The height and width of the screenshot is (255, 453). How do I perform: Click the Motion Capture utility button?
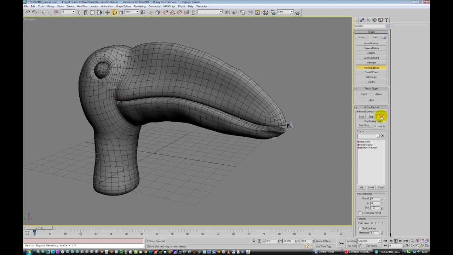[x=371, y=68]
